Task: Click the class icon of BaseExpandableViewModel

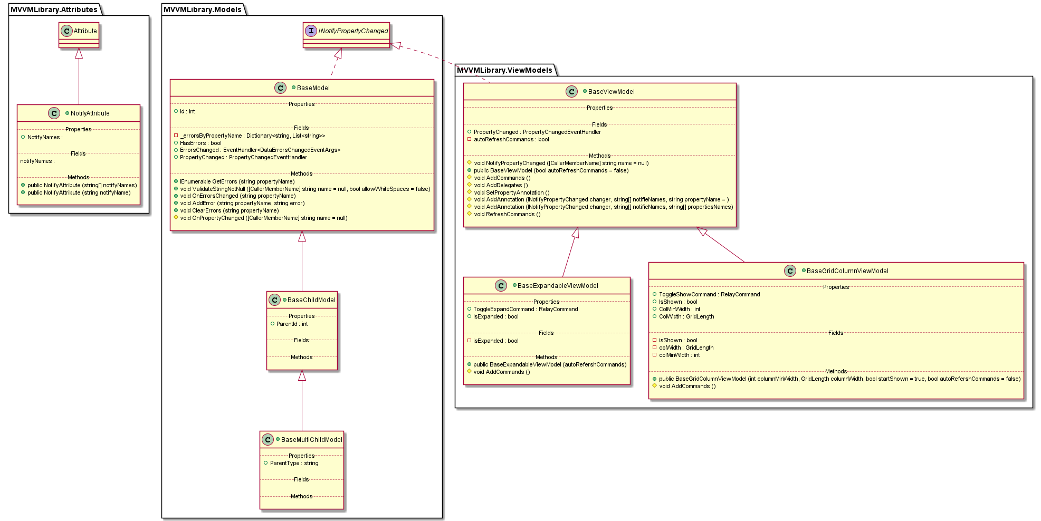Action: click(500, 285)
